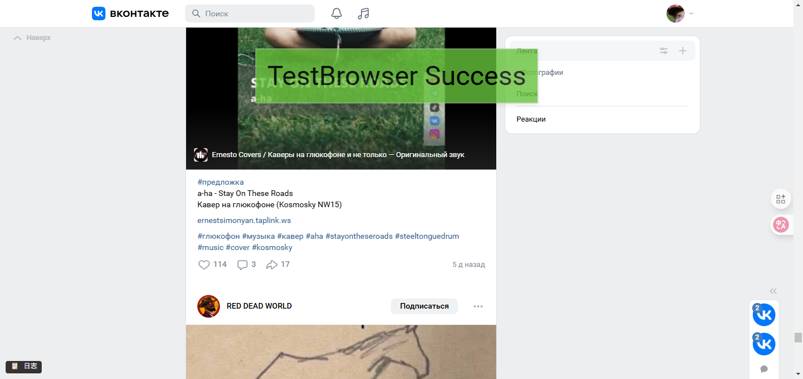Share the a-ha cover post

272,265
